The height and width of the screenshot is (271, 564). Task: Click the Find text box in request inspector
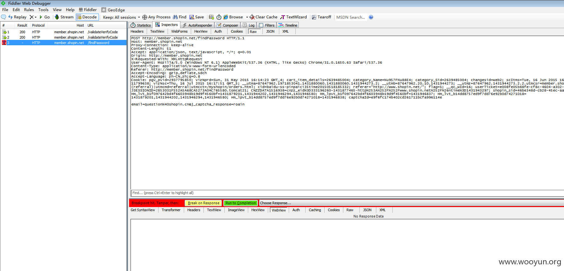pos(347,193)
